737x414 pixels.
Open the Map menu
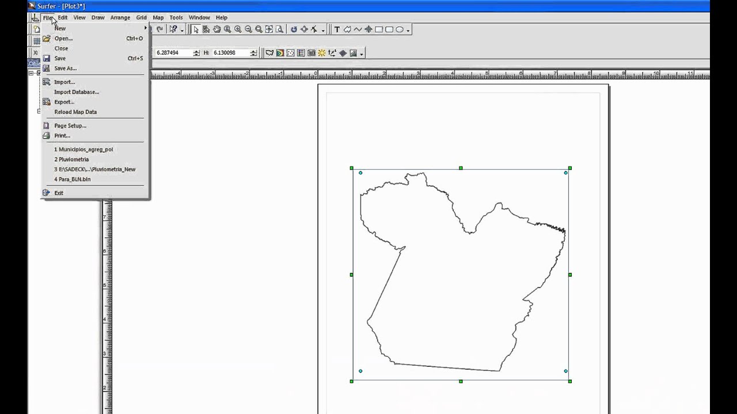(x=158, y=17)
